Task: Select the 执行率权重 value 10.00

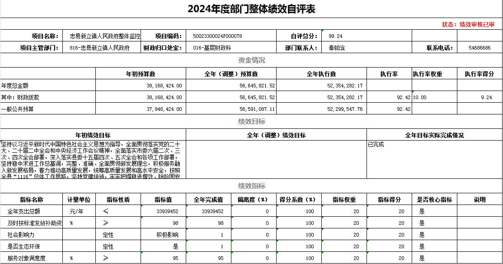Action: click(419, 97)
